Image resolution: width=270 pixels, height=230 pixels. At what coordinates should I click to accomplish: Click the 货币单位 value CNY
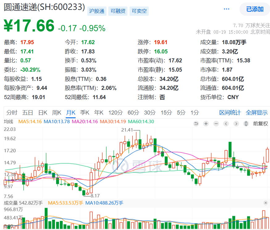point(233,97)
